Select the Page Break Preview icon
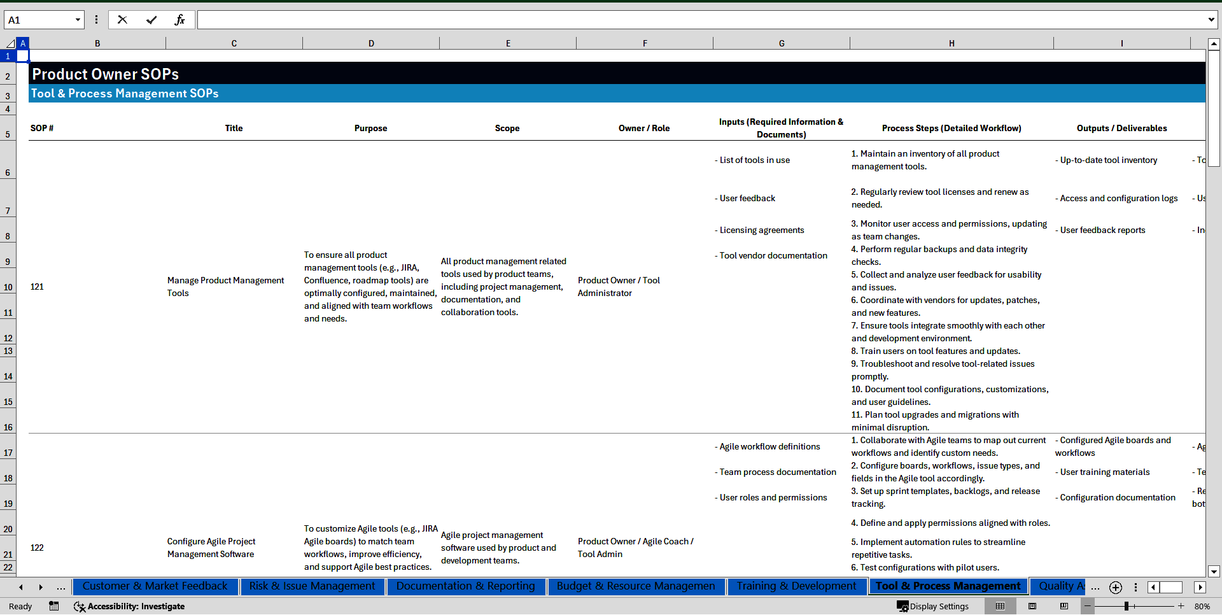Image resolution: width=1222 pixels, height=615 pixels. 1065,606
